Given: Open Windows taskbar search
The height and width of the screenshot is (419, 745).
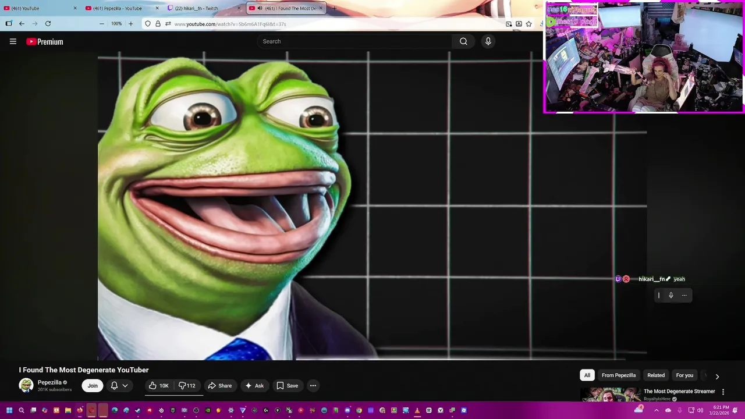Looking at the screenshot, I should coord(22,410).
